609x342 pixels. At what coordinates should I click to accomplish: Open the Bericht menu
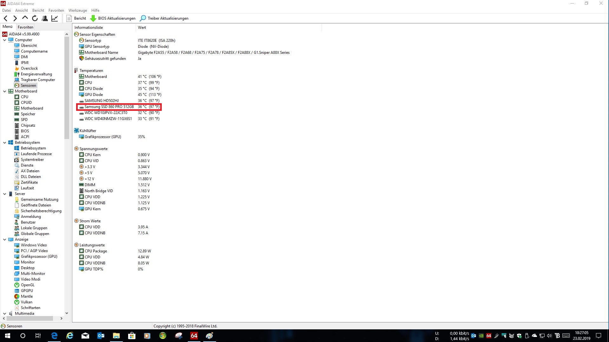click(x=38, y=10)
